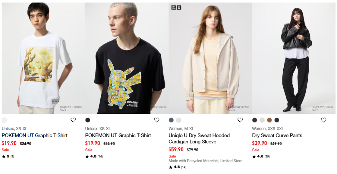
Task: Favorite the Dry Sweat Curve Pants
Action: pyautogui.click(x=324, y=120)
